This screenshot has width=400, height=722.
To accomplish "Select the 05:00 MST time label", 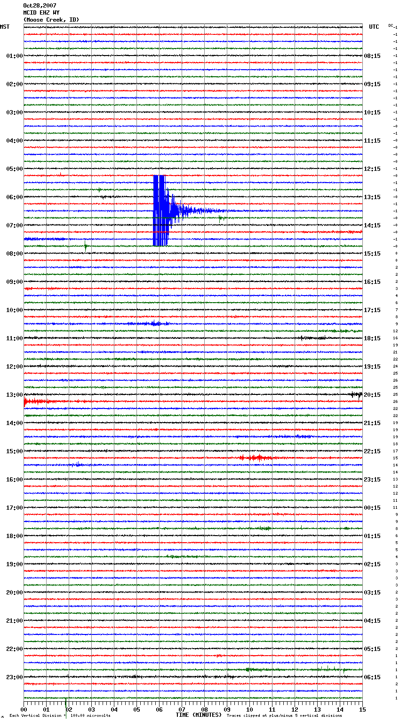I will (14, 169).
